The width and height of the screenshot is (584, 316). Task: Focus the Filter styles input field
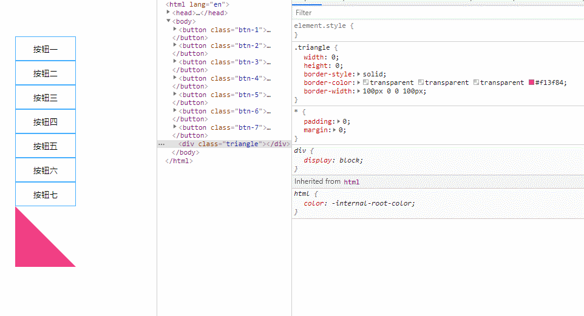(425, 13)
